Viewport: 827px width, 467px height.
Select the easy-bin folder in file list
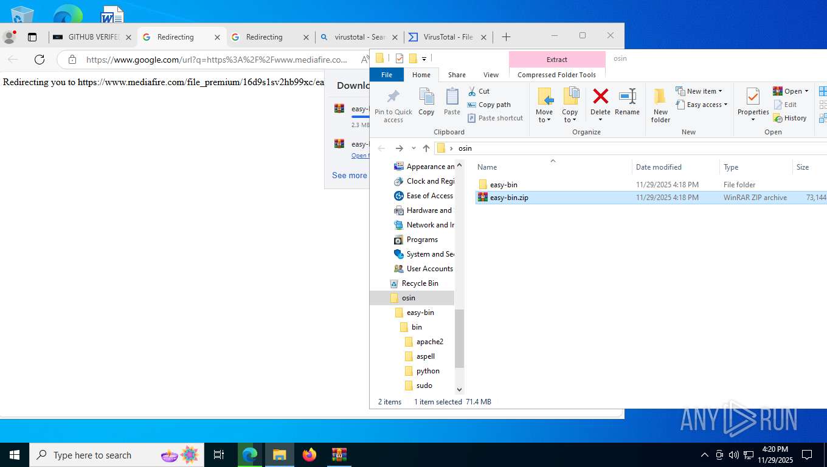tap(503, 184)
